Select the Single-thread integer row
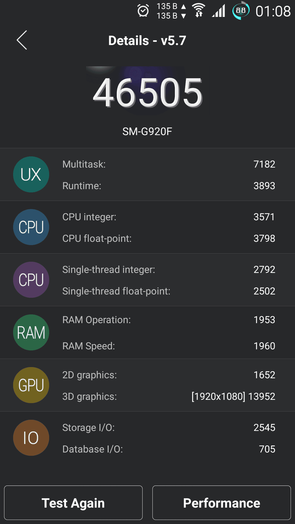 (169, 270)
